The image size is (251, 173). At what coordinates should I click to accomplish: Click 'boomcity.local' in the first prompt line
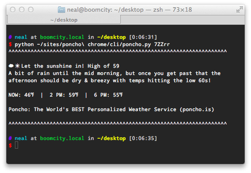(x=62, y=37)
